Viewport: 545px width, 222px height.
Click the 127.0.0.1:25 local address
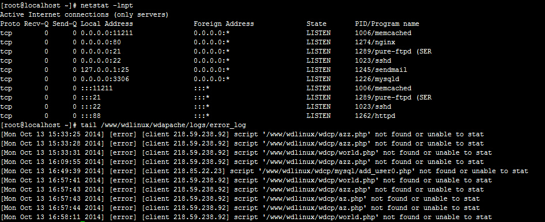[x=105, y=70]
